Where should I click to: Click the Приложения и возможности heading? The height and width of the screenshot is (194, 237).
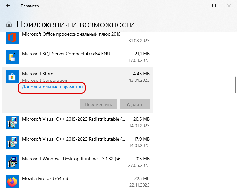(x=76, y=24)
